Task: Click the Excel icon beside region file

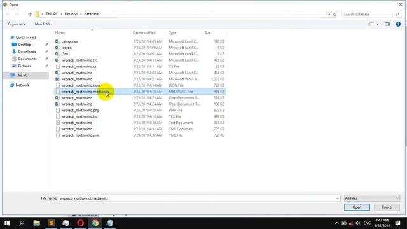Action: (58, 48)
